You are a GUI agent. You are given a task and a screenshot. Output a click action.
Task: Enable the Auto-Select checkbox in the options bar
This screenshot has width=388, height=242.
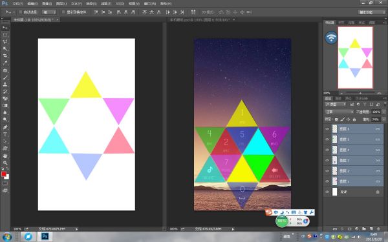[21, 12]
